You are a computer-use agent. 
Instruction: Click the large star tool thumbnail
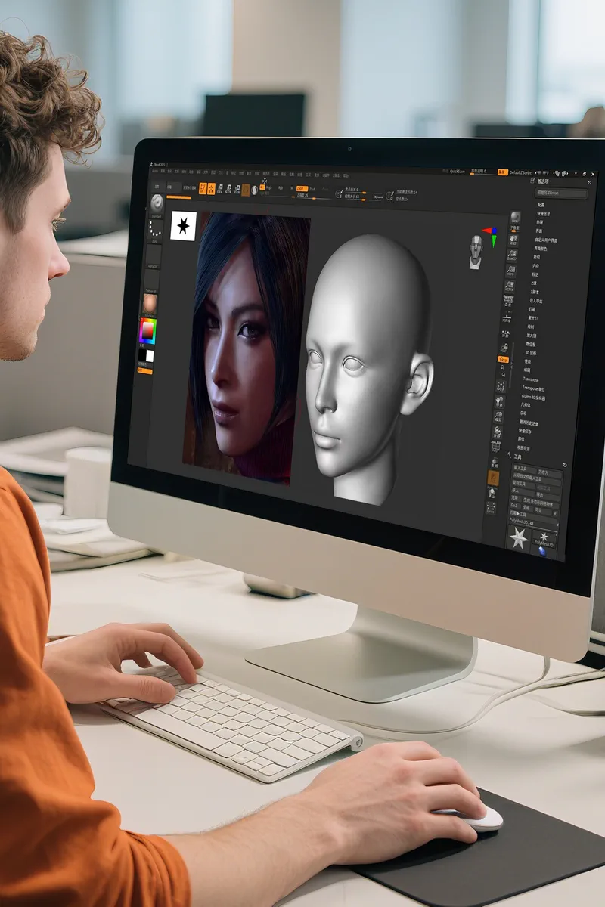(x=518, y=537)
